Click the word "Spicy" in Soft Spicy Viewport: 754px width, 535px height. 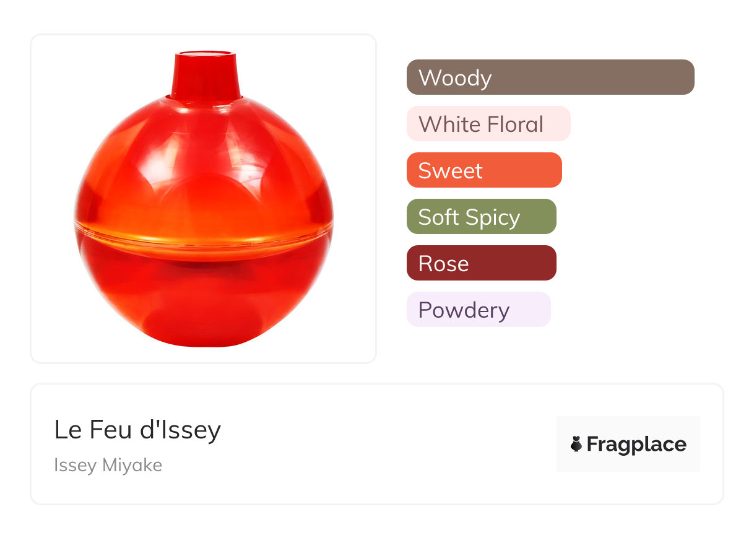(493, 217)
